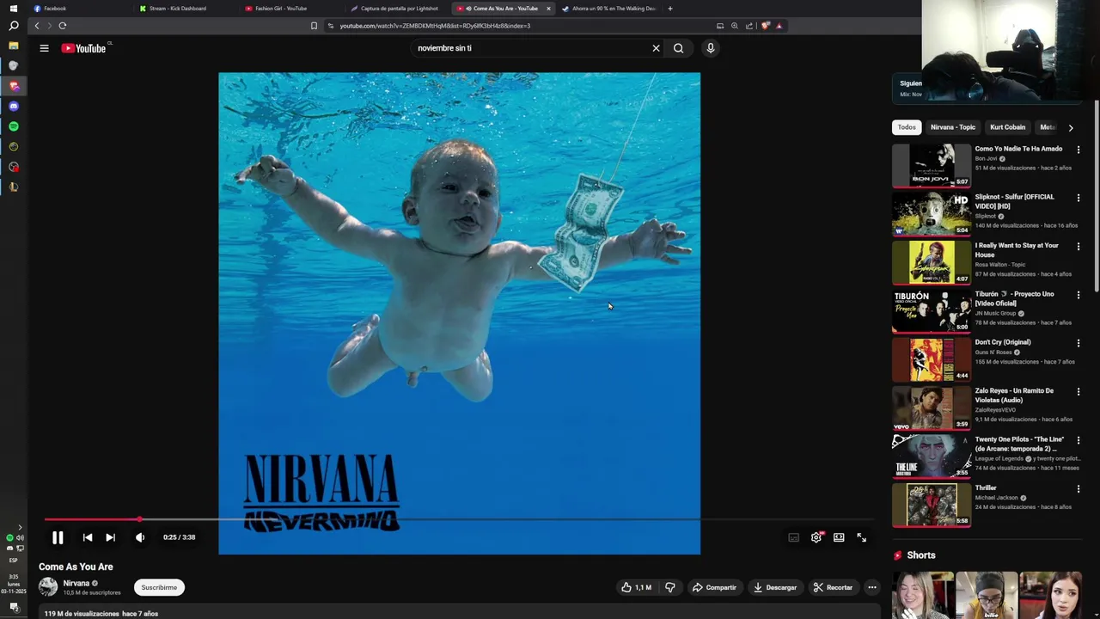The height and width of the screenshot is (619, 1100).
Task: Switch to theater mode
Action: [839, 537]
